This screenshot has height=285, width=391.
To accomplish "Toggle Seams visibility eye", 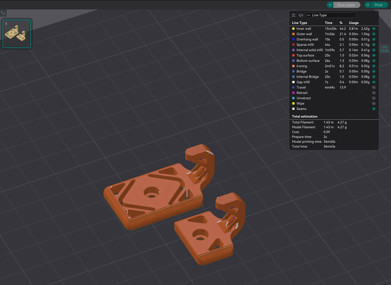I will click(x=374, y=109).
